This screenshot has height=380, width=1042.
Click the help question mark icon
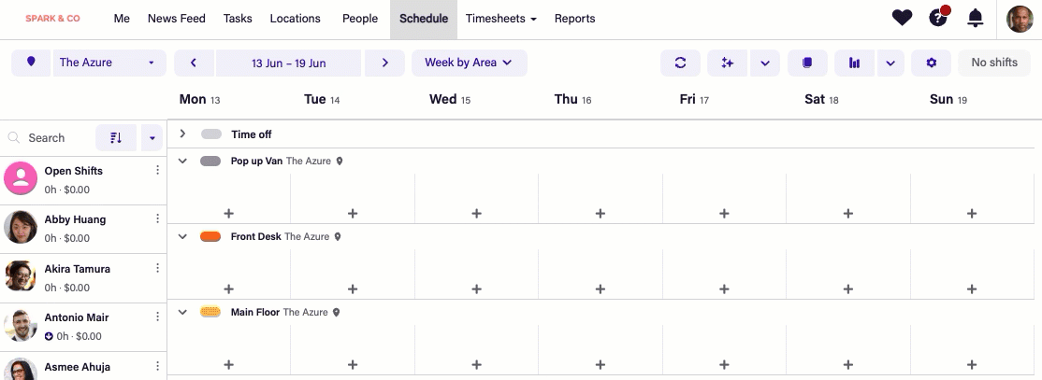pyautogui.click(x=937, y=18)
